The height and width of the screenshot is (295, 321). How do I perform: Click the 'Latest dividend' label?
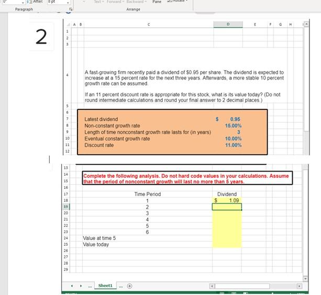pyautogui.click(x=101, y=119)
